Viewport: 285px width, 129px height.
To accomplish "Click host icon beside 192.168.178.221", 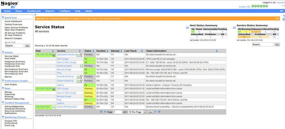I will (54, 89).
